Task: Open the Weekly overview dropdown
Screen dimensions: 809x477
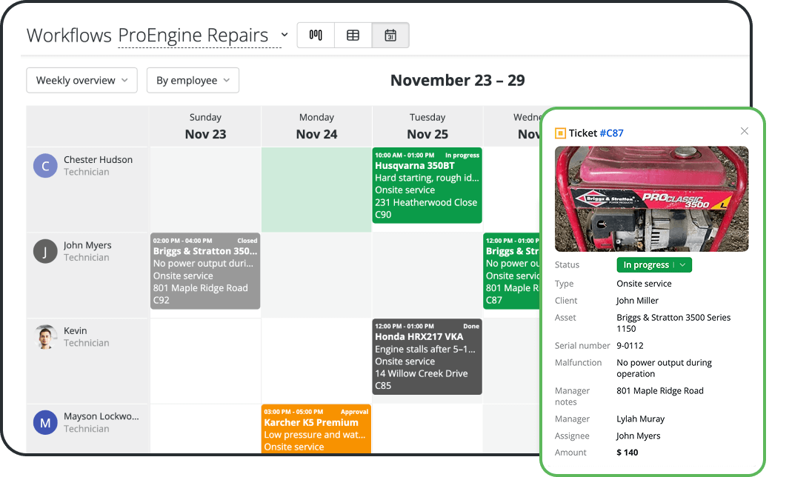Action: pyautogui.click(x=81, y=80)
